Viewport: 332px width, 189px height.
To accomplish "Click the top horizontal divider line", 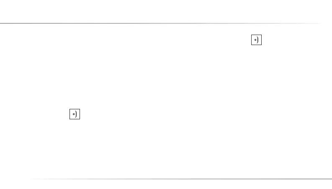I will (159, 23).
